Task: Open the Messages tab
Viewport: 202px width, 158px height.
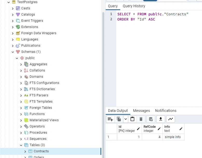Action: (x=141, y=111)
